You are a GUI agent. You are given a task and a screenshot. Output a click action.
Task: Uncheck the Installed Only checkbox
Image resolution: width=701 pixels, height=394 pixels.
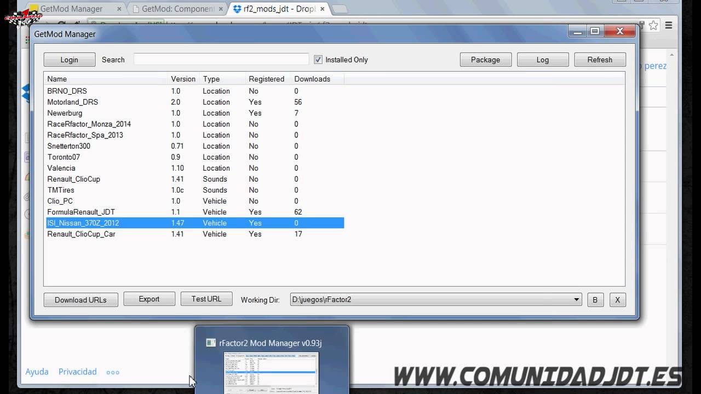point(318,60)
